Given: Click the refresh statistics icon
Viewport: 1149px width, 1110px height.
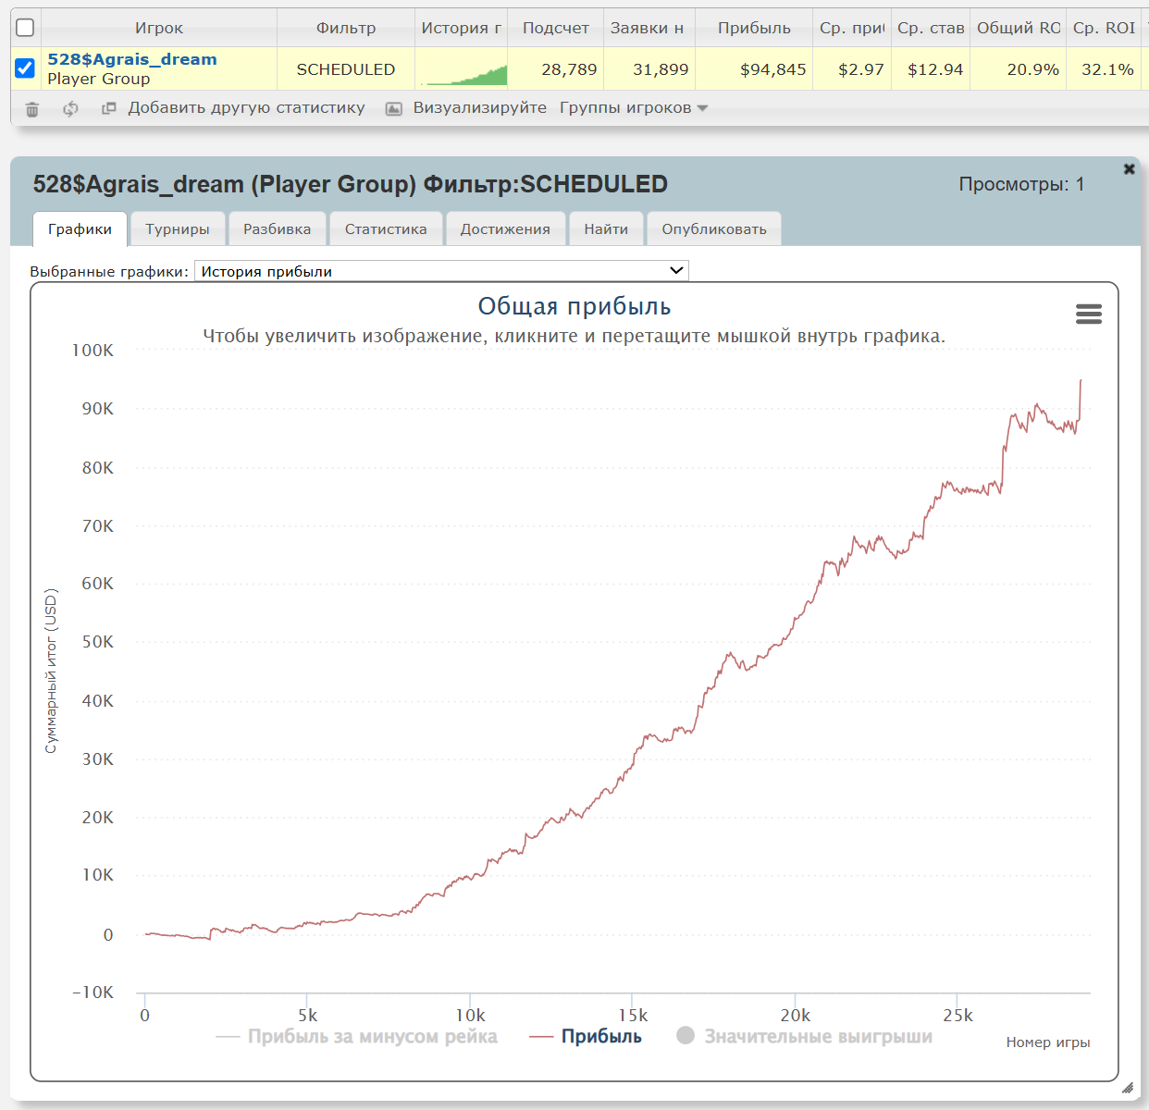Looking at the screenshot, I should [x=70, y=109].
